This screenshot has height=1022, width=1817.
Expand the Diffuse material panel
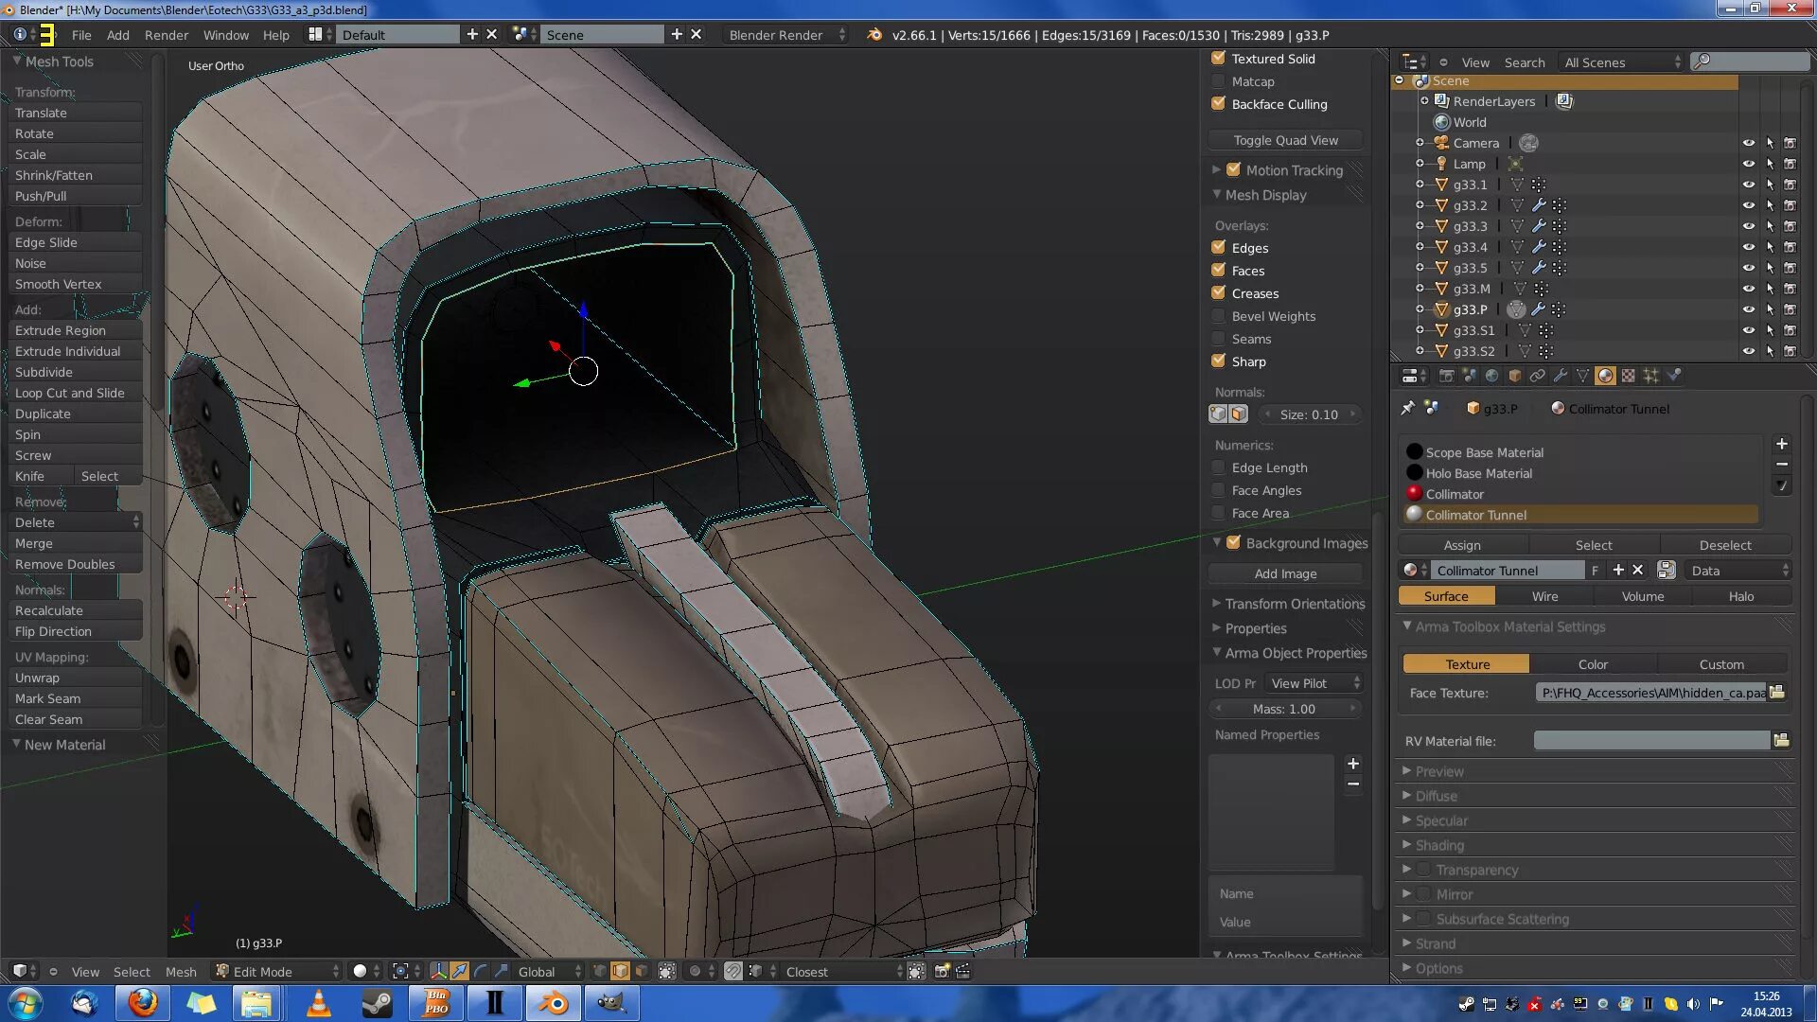coord(1436,796)
